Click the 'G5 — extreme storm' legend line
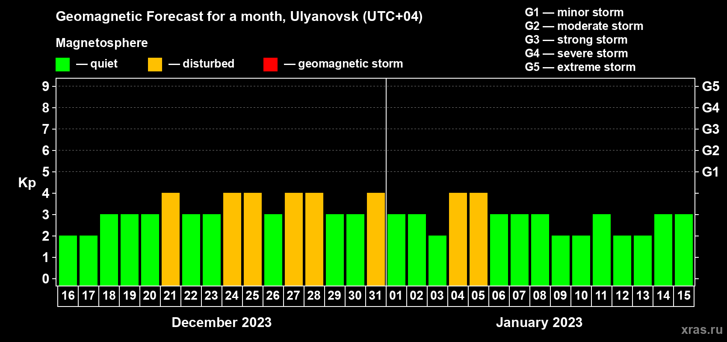 pos(580,67)
